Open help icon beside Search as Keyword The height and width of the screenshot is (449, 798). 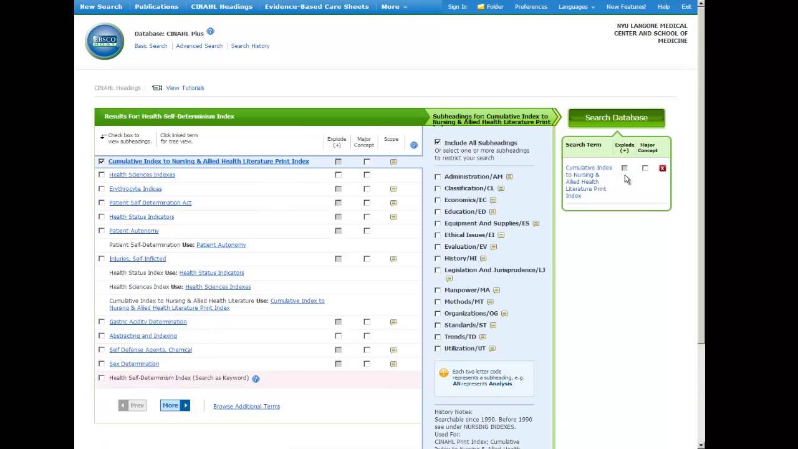tap(256, 379)
